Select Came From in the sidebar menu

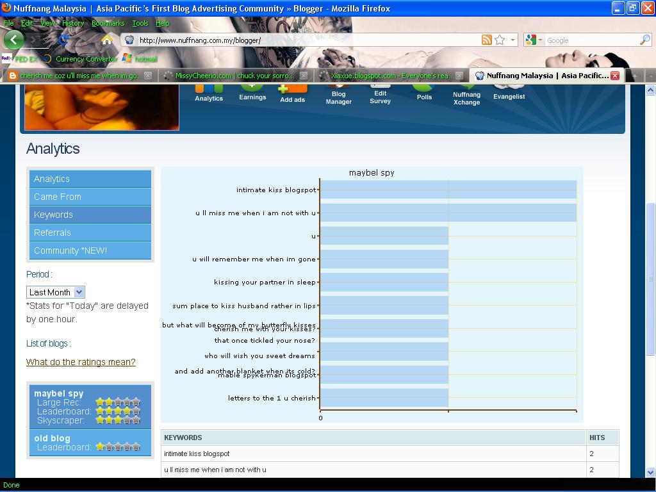point(90,197)
